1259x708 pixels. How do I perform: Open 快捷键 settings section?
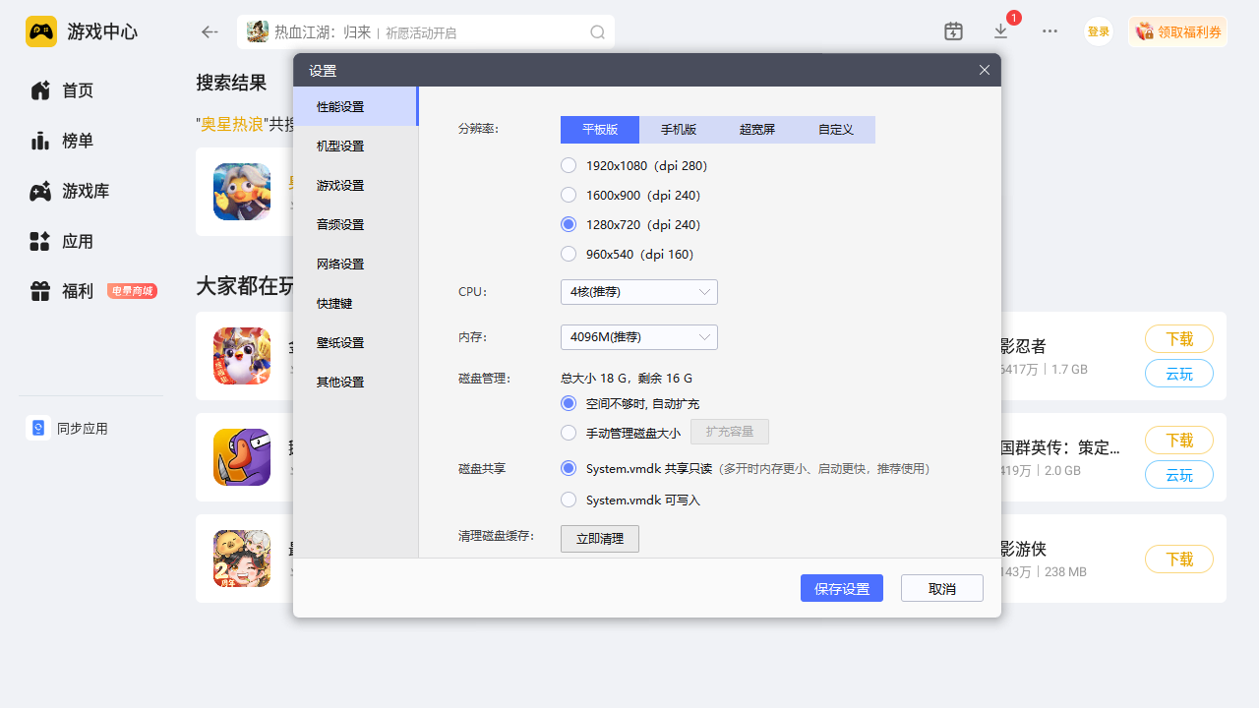coord(334,303)
